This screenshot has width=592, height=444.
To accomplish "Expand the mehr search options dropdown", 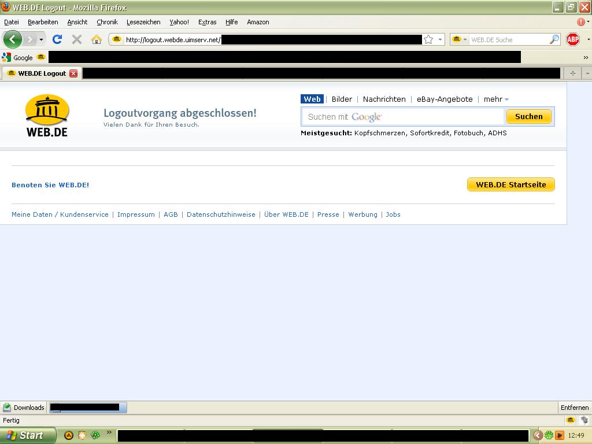I will click(496, 99).
